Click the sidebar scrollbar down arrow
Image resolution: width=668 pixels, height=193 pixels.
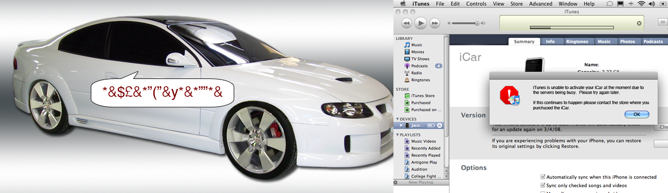pos(446,177)
